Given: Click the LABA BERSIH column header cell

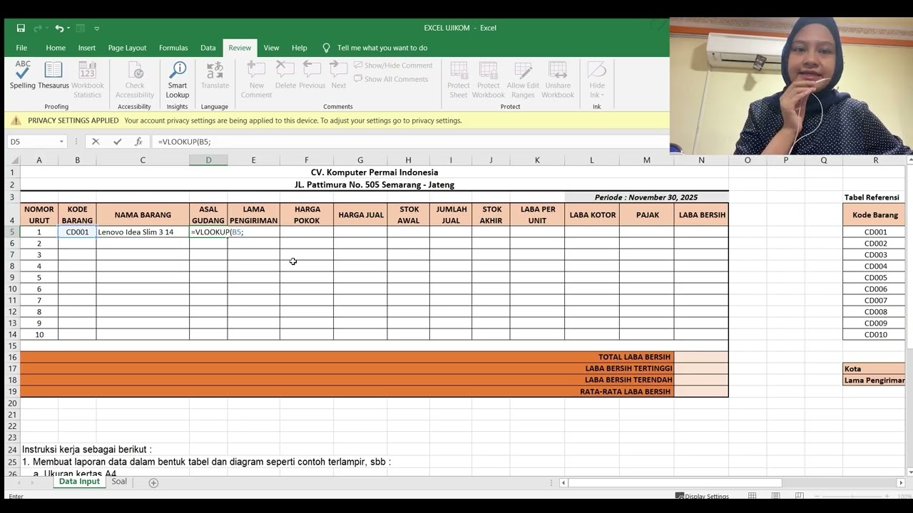Looking at the screenshot, I should 701,215.
